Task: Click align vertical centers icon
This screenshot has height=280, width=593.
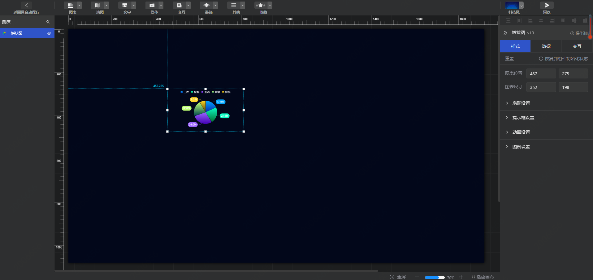Action: pos(574,21)
